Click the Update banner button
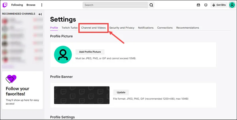The width and height of the screenshot is (237, 120). (x=121, y=92)
